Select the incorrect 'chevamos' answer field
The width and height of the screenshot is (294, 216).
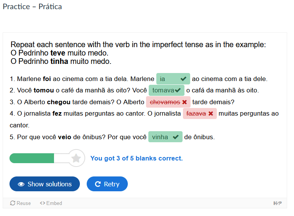(x=164, y=102)
